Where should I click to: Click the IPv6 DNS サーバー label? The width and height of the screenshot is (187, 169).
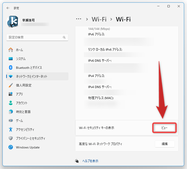[100, 61]
